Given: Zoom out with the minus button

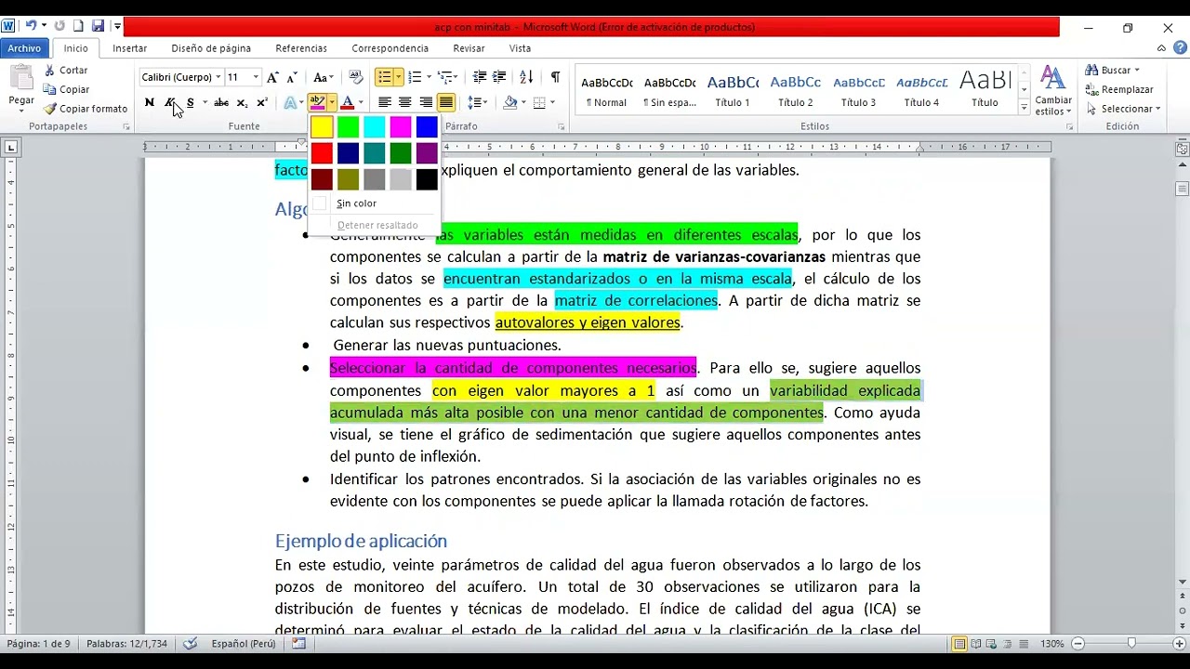Looking at the screenshot, I should [x=1078, y=643].
